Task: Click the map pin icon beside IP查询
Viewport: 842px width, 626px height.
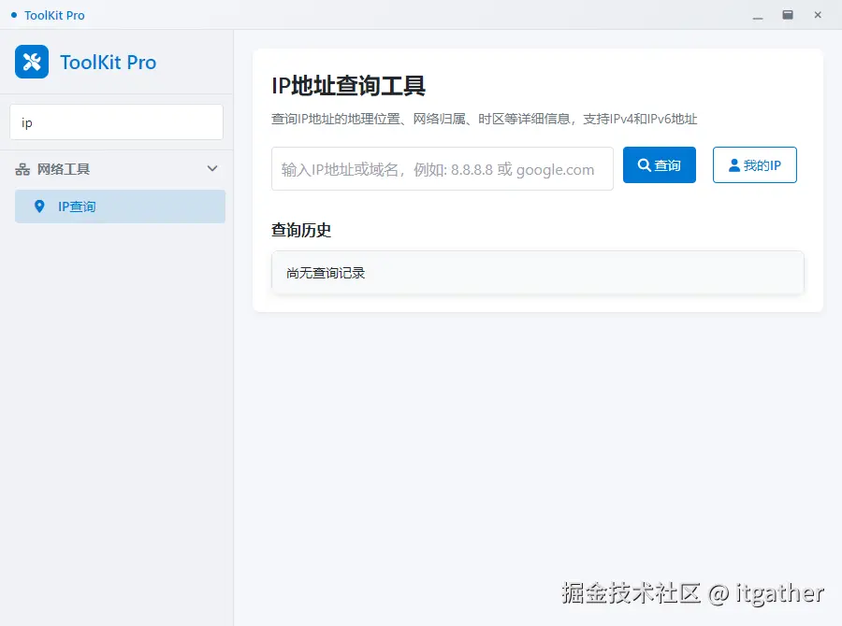Action: (x=39, y=206)
